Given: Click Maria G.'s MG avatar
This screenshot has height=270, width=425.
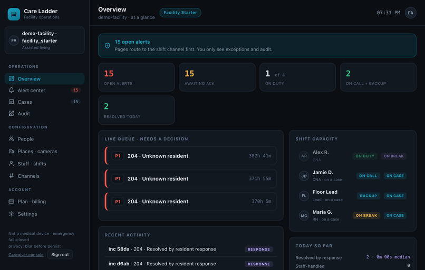Looking at the screenshot, I should coord(304,216).
